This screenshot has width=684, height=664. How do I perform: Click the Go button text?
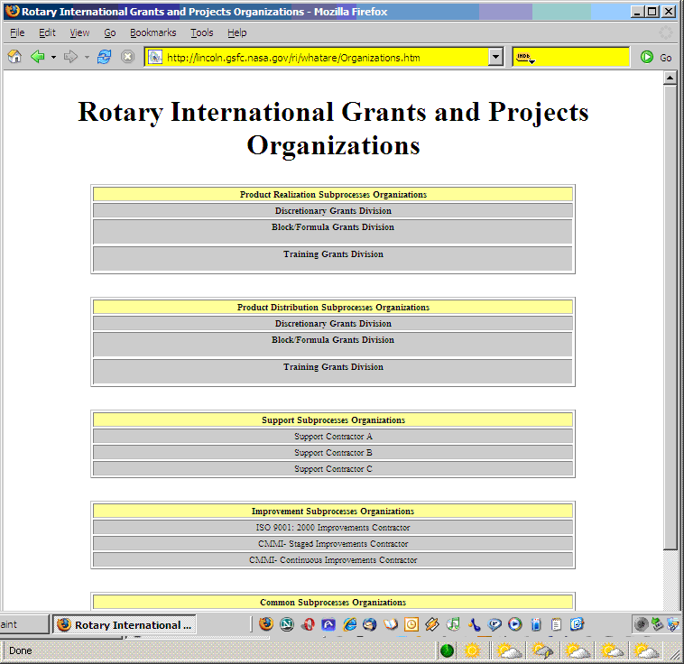click(x=665, y=58)
